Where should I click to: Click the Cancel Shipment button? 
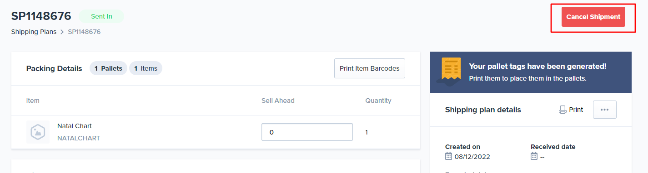[x=593, y=17]
